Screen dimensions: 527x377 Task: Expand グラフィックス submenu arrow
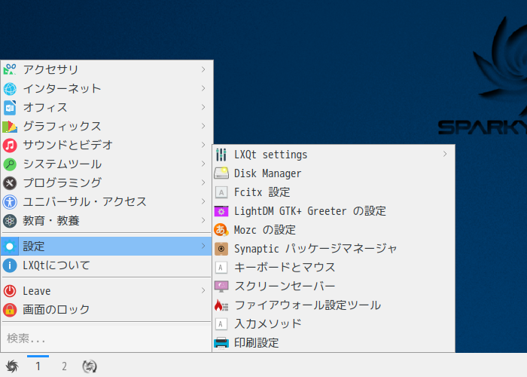pos(203,126)
